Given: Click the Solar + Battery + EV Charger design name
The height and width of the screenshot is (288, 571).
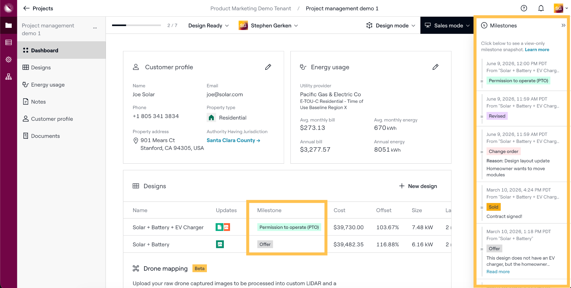Looking at the screenshot, I should [168, 227].
